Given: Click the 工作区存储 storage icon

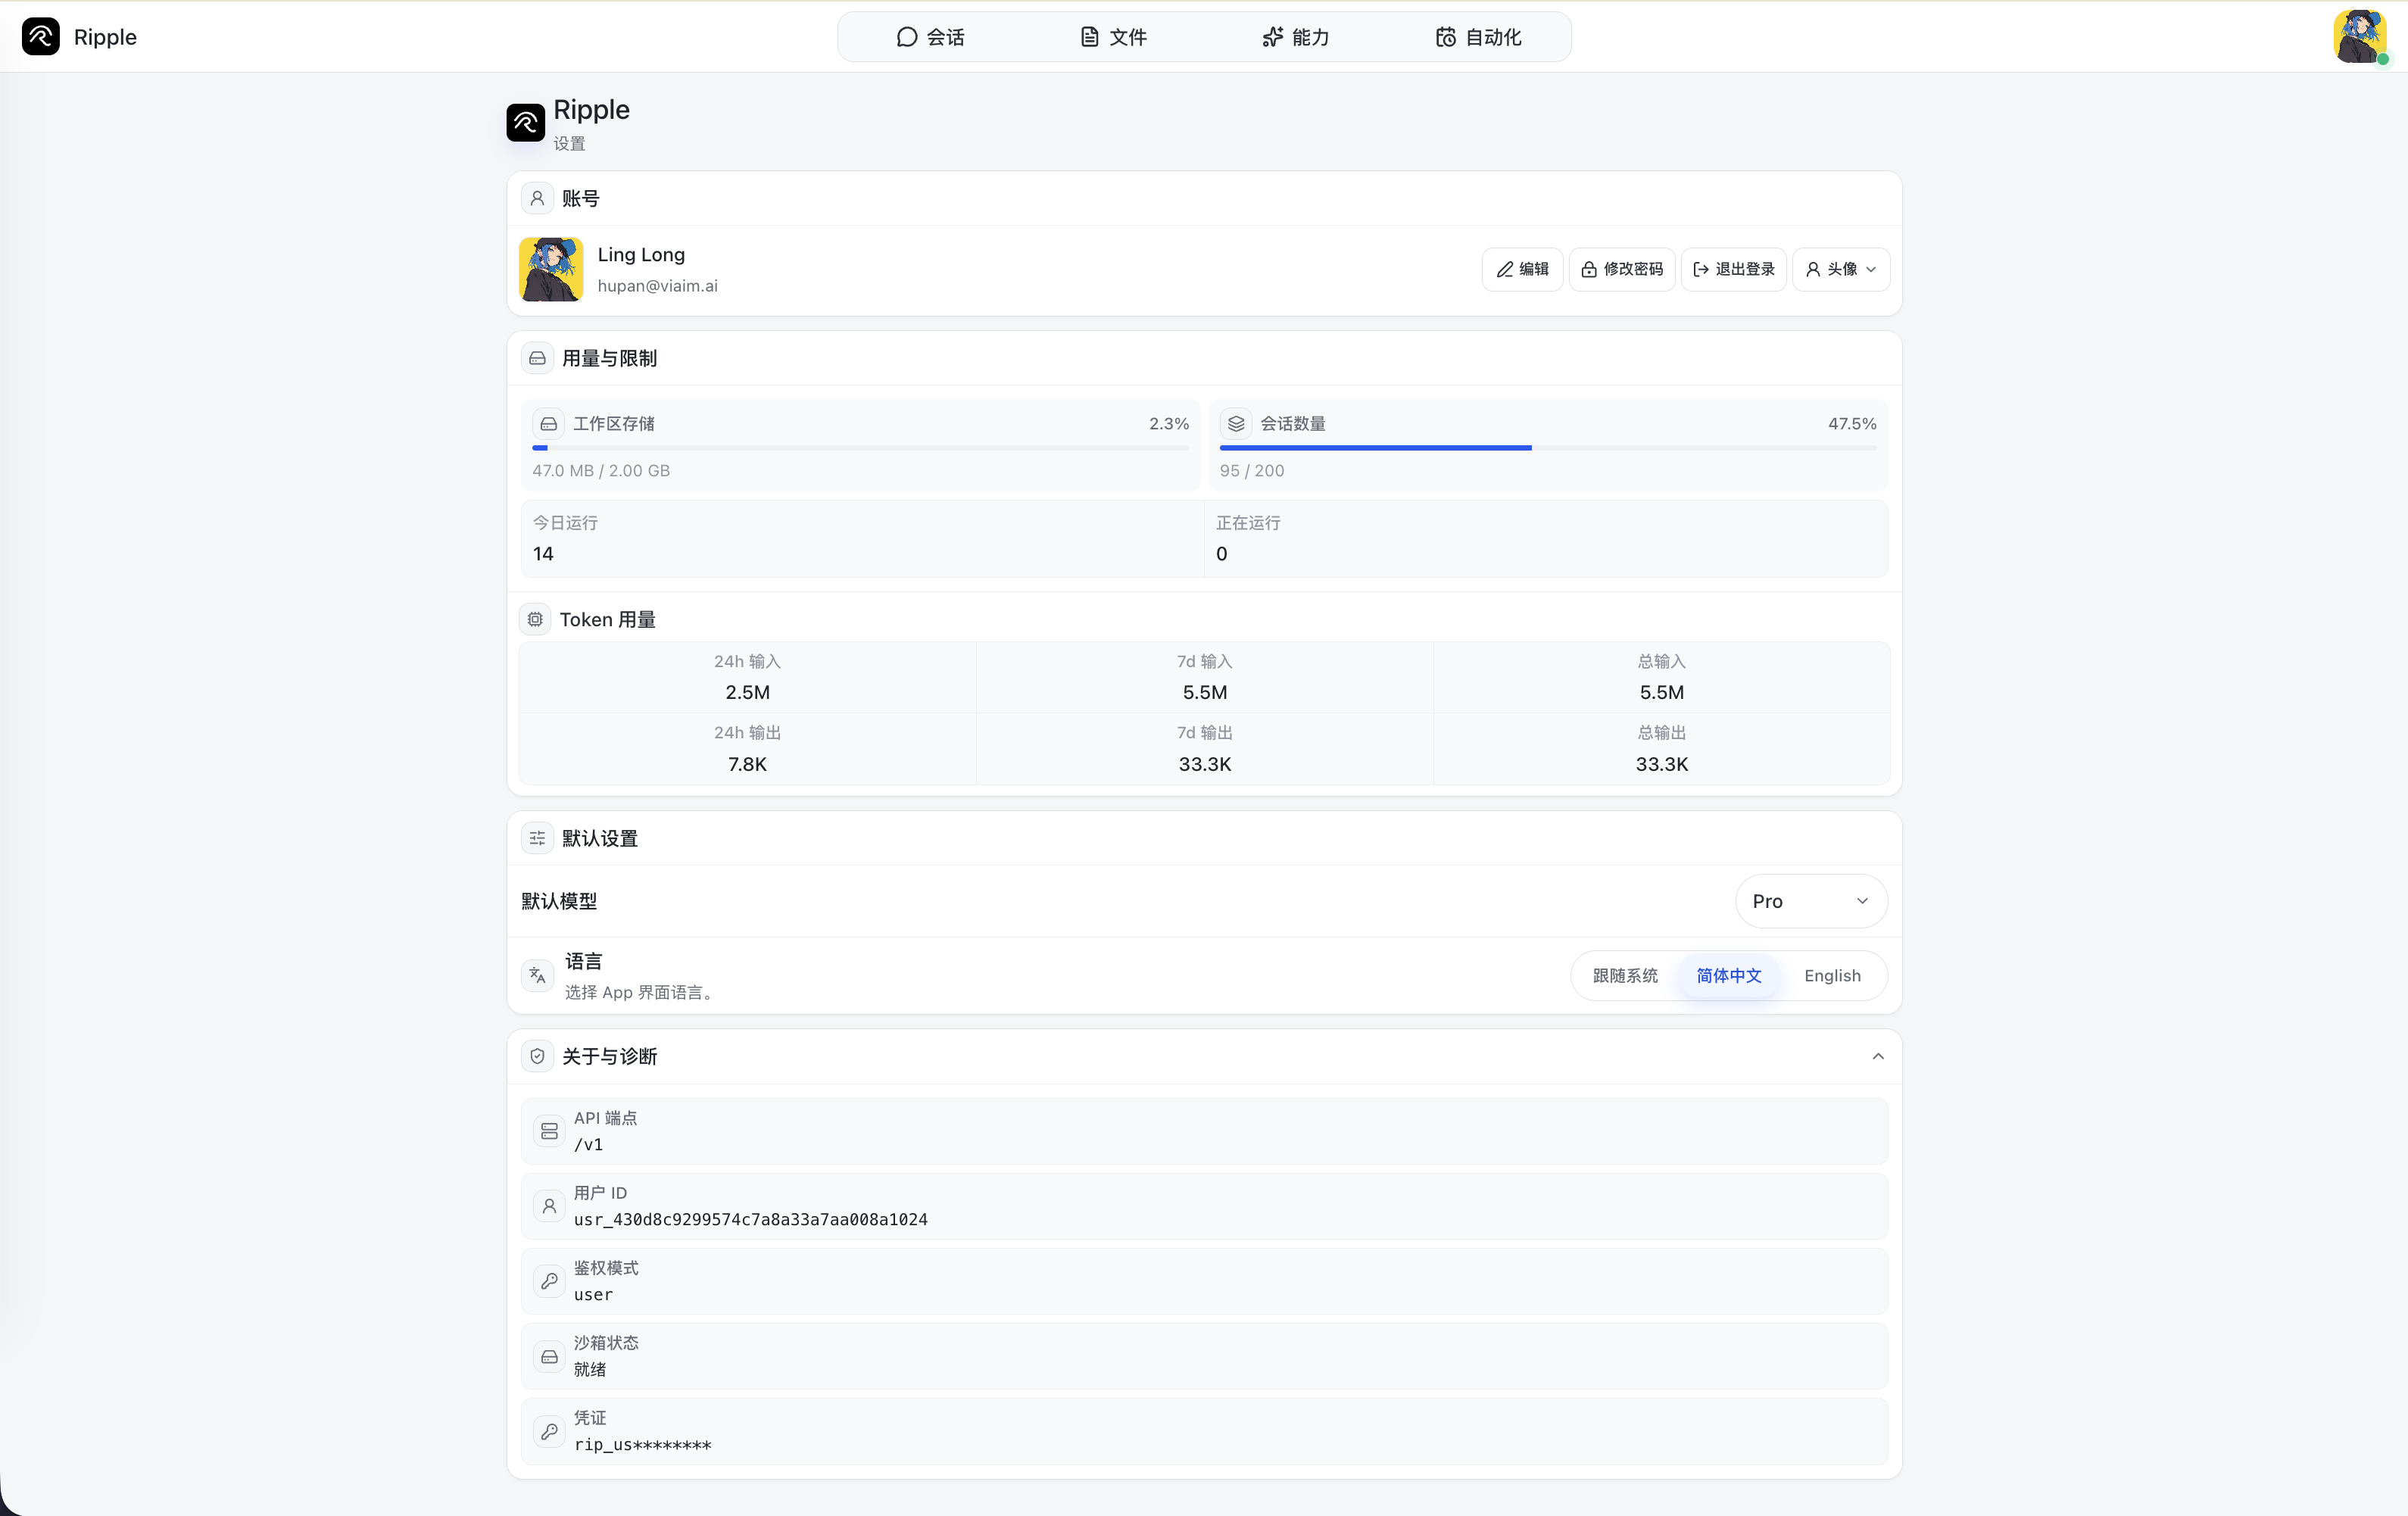Looking at the screenshot, I should pos(549,424).
